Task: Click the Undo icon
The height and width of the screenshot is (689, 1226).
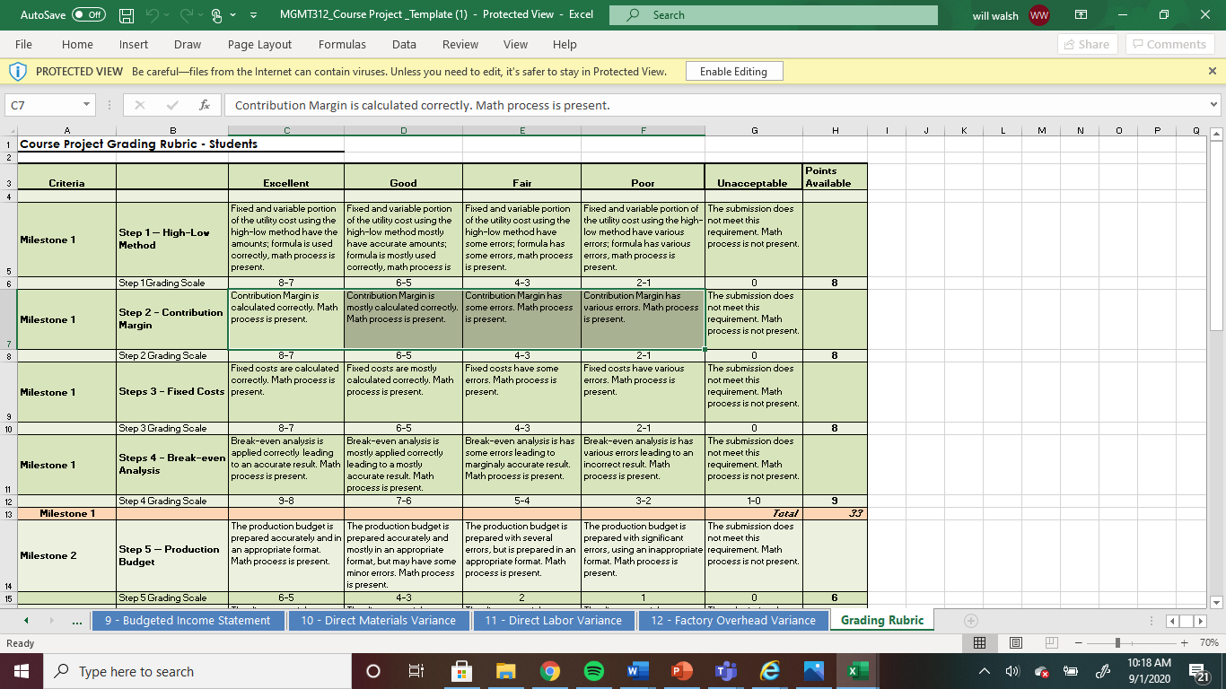Action: (150, 14)
